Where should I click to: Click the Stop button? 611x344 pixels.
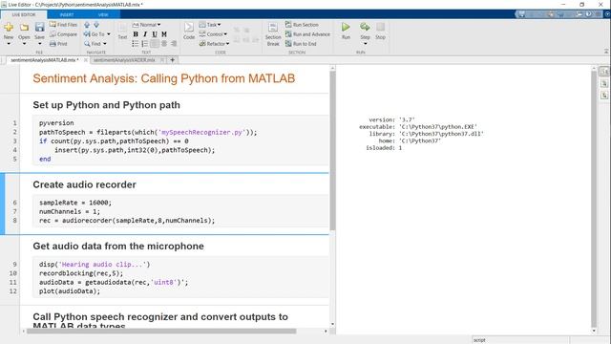coord(380,31)
